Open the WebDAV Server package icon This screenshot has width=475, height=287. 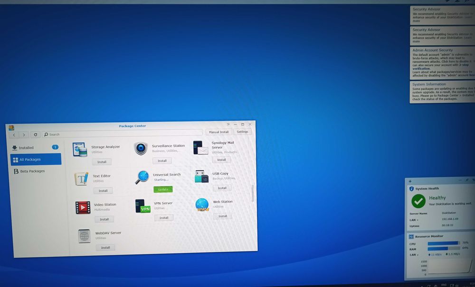[x=84, y=236]
